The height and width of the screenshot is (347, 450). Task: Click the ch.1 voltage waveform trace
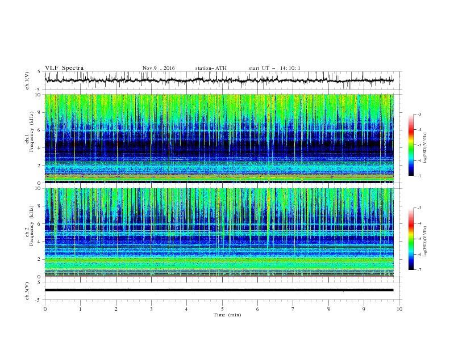click(219, 81)
